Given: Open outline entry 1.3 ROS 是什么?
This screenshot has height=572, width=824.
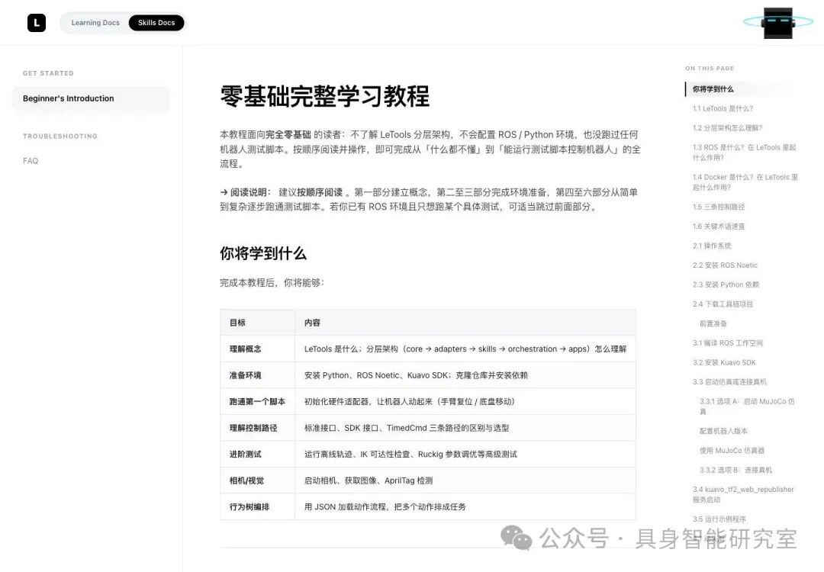Looking at the screenshot, I should coord(744,153).
